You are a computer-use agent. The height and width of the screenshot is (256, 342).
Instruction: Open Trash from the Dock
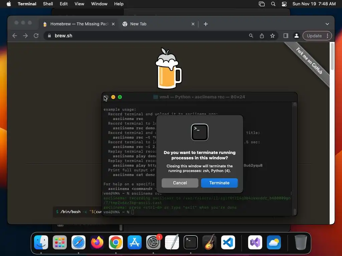click(301, 242)
